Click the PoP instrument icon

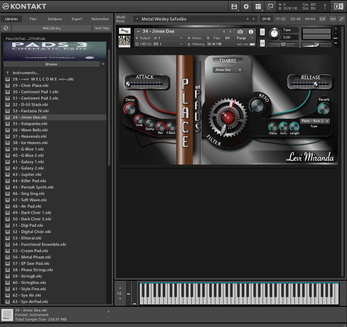tap(125, 41)
